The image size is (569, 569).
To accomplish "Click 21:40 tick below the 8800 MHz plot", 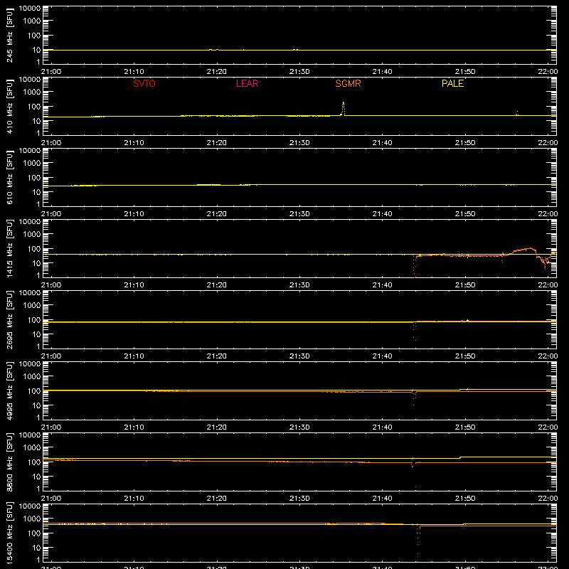I will coord(382,499).
